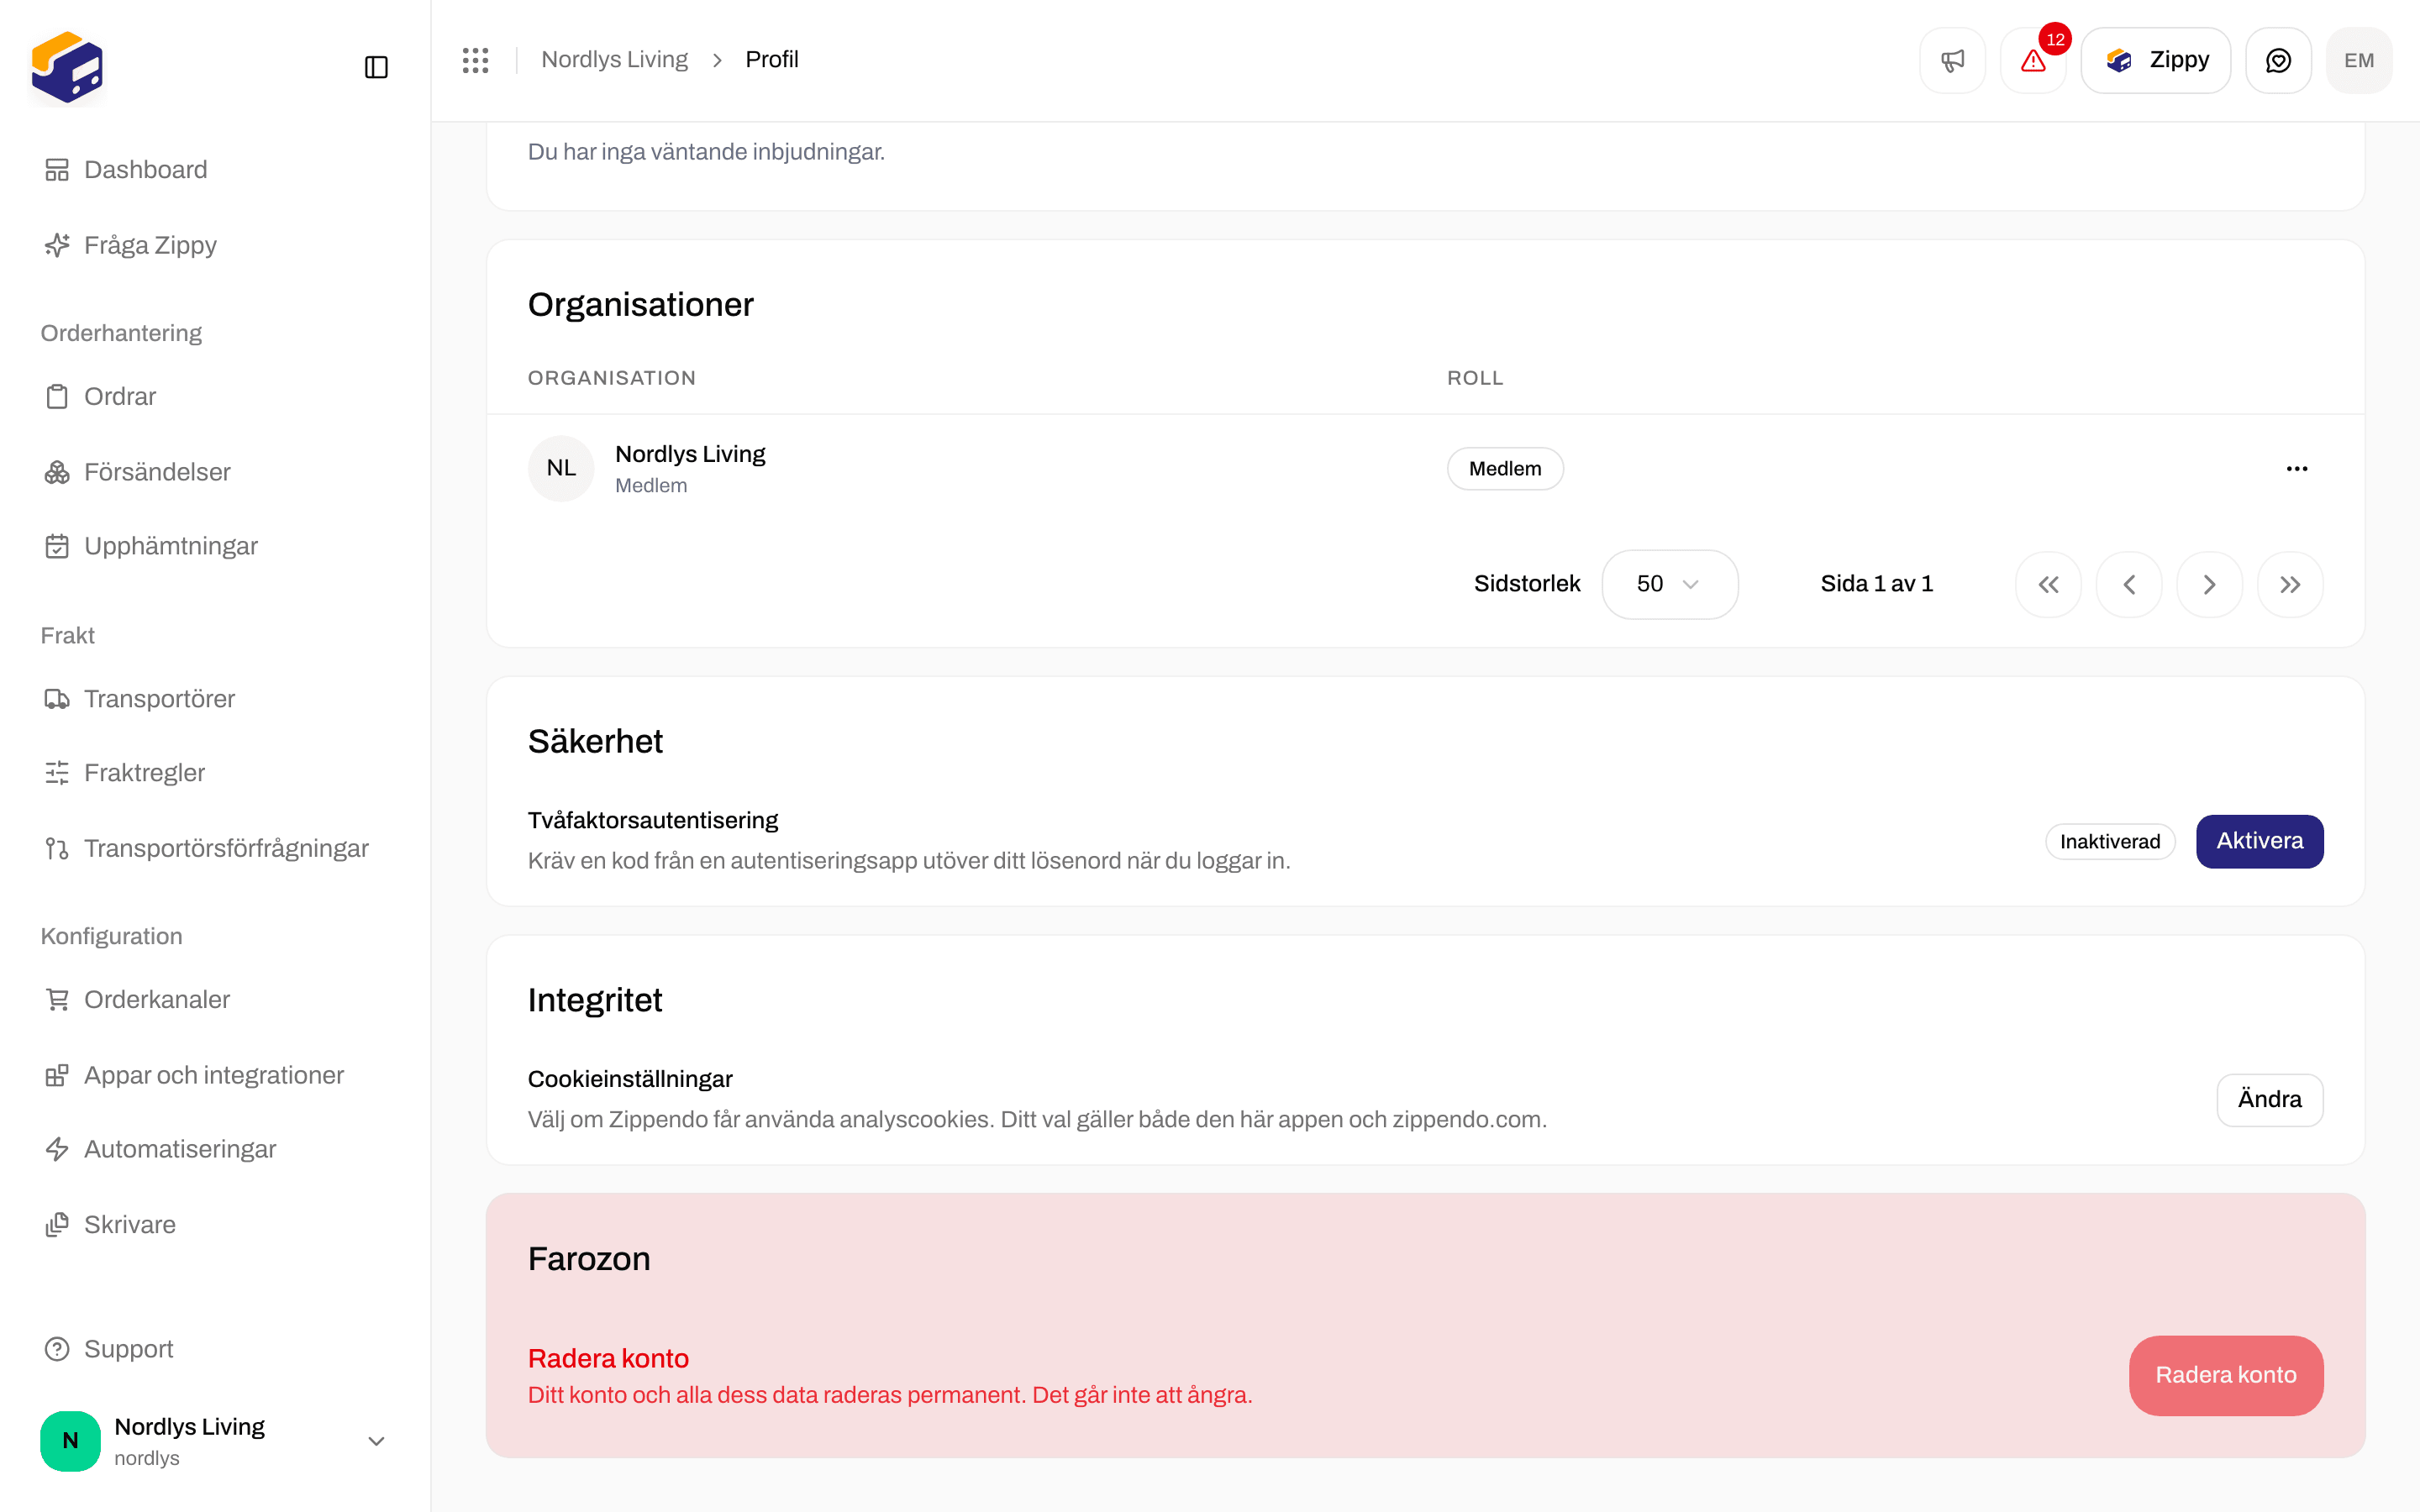Screen dimensions: 2420x1512
Task: Click the Zippendo logo
Action: point(67,67)
